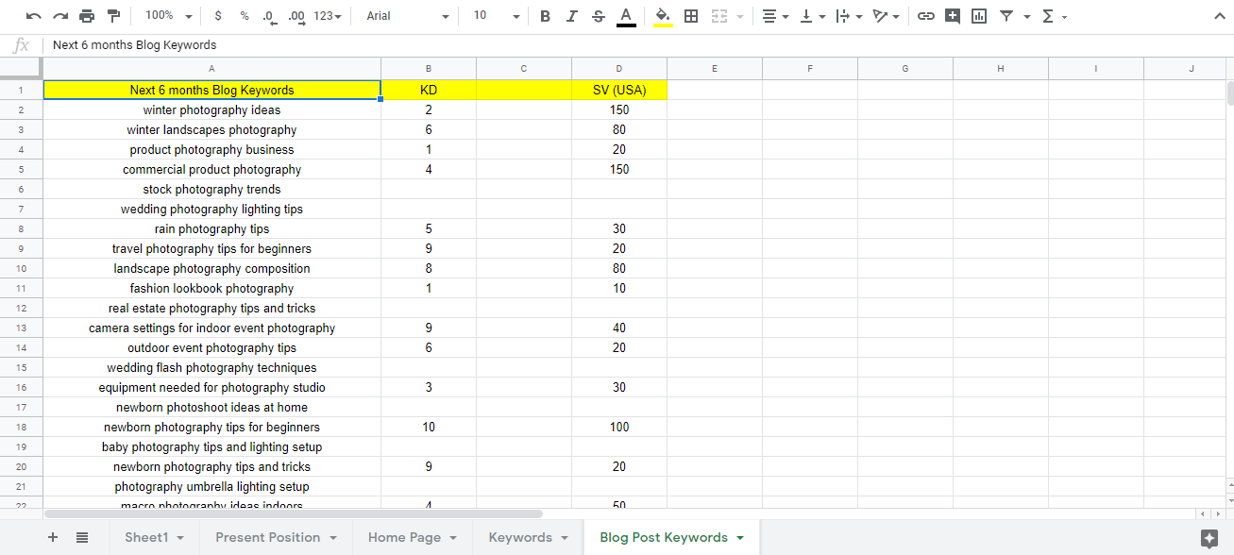Image resolution: width=1234 pixels, height=555 pixels.
Task: Switch to the Keywords sheet tab
Action: pyautogui.click(x=518, y=536)
